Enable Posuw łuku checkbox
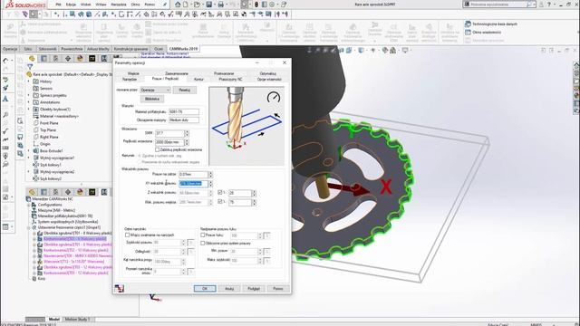The width and height of the screenshot is (580, 326). pyautogui.click(x=203, y=235)
